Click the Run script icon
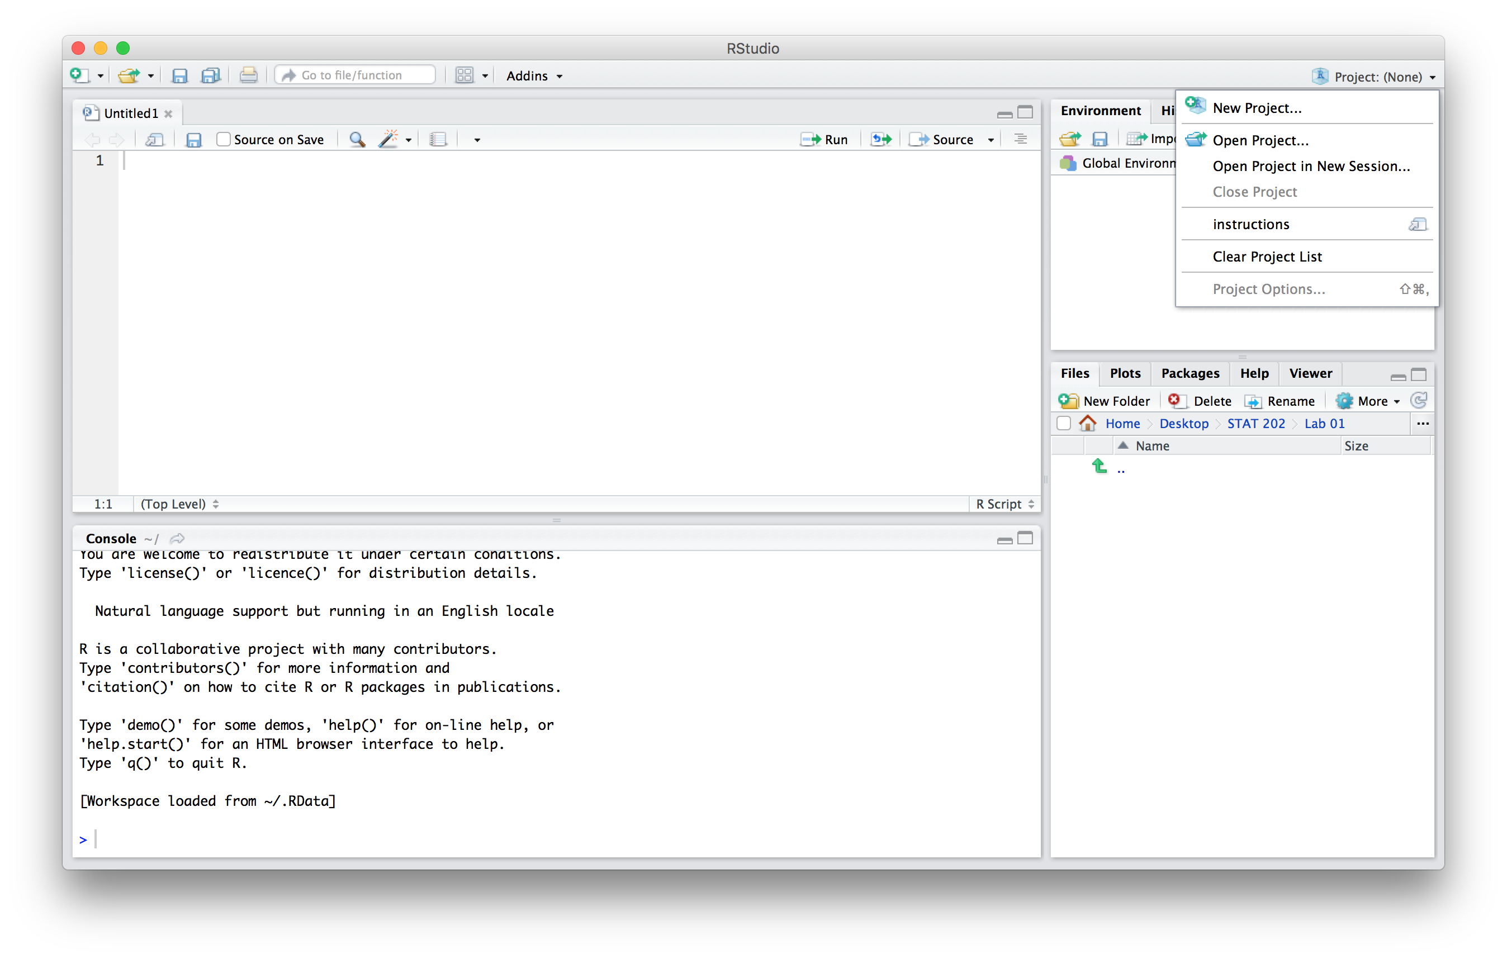 tap(826, 139)
